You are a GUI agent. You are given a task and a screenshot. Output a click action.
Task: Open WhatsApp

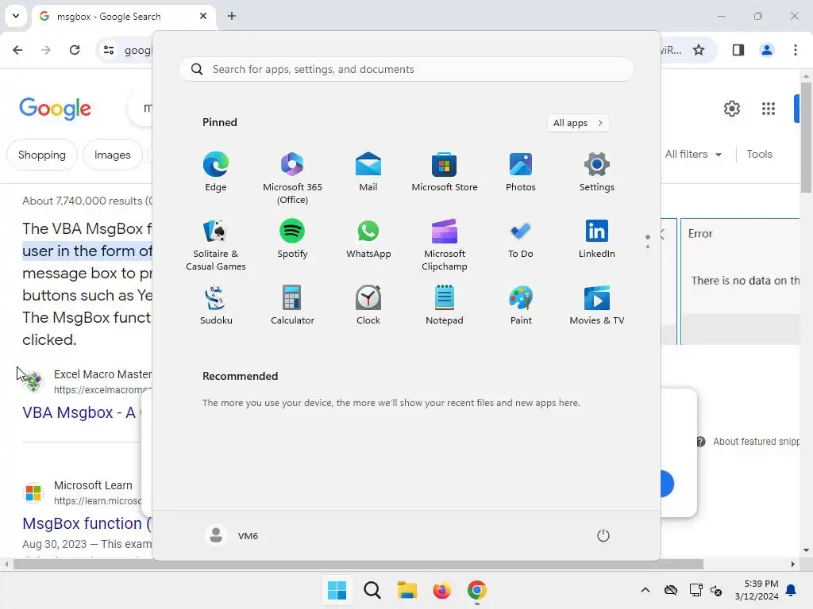[368, 239]
